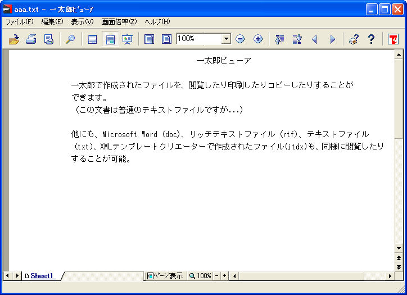Open a file with the folder icon

point(13,39)
